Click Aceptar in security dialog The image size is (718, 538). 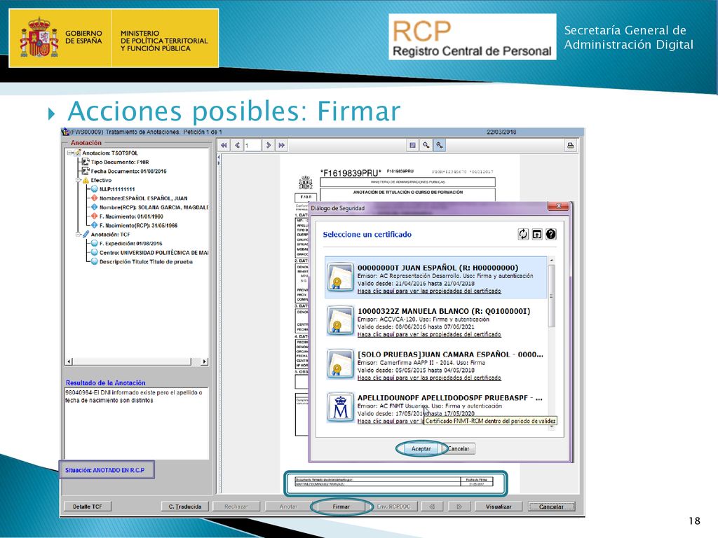421,449
